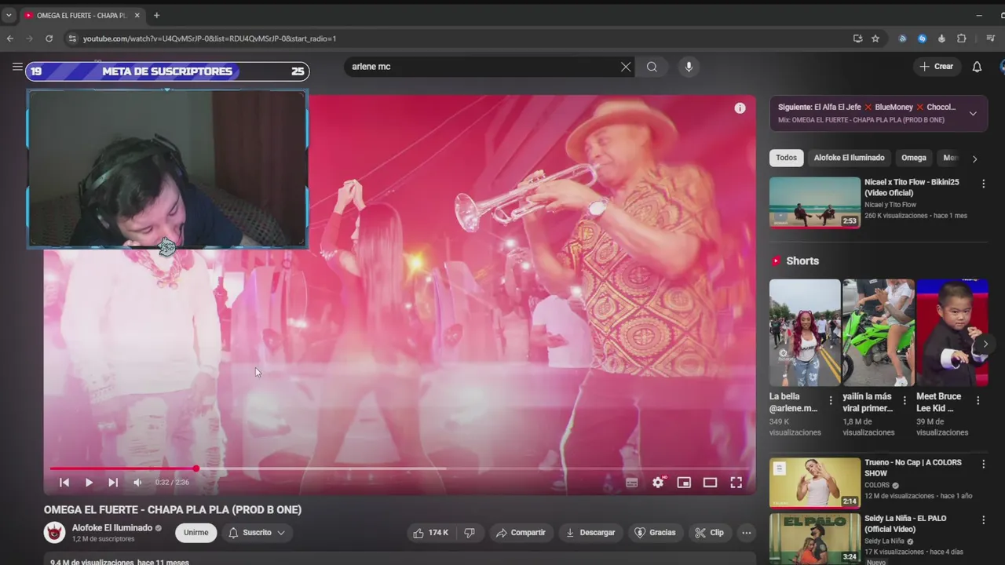Seek on the red video progress bar

(399, 468)
